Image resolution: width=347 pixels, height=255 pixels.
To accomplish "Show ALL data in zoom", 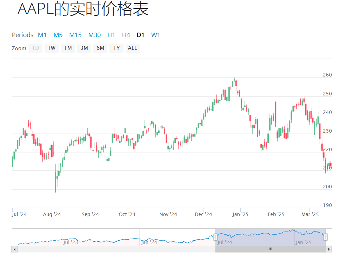I will point(133,48).
